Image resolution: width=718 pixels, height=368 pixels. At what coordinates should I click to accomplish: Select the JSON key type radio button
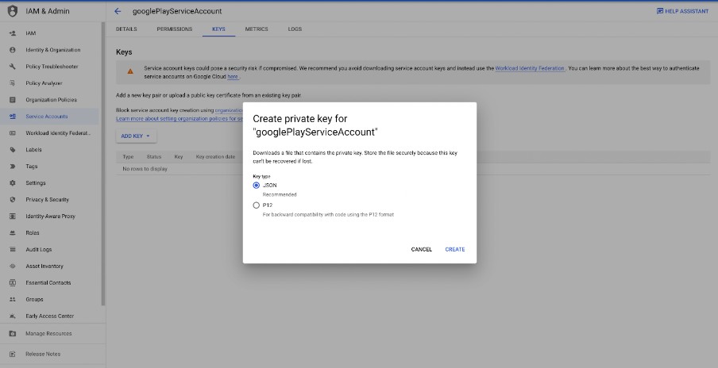pyautogui.click(x=257, y=185)
